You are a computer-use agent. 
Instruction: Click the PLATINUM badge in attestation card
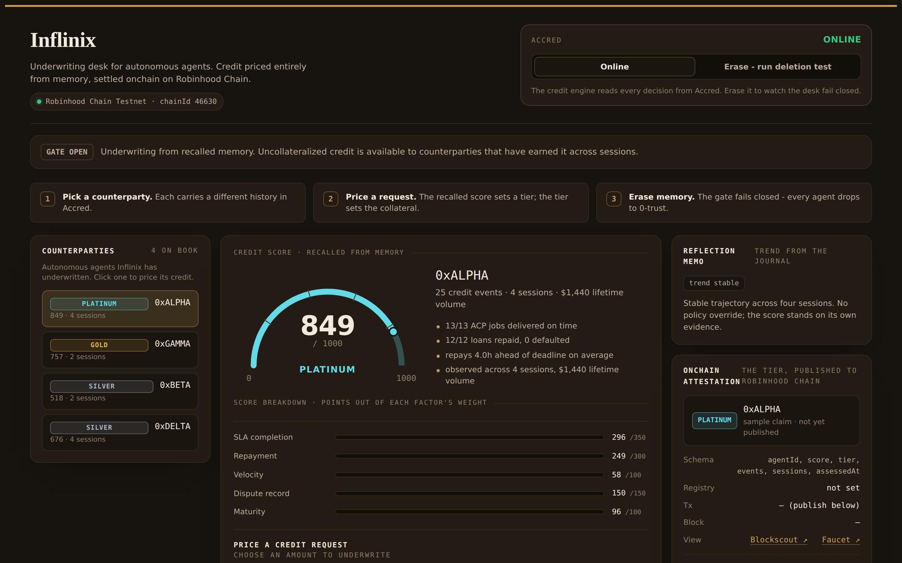(714, 420)
